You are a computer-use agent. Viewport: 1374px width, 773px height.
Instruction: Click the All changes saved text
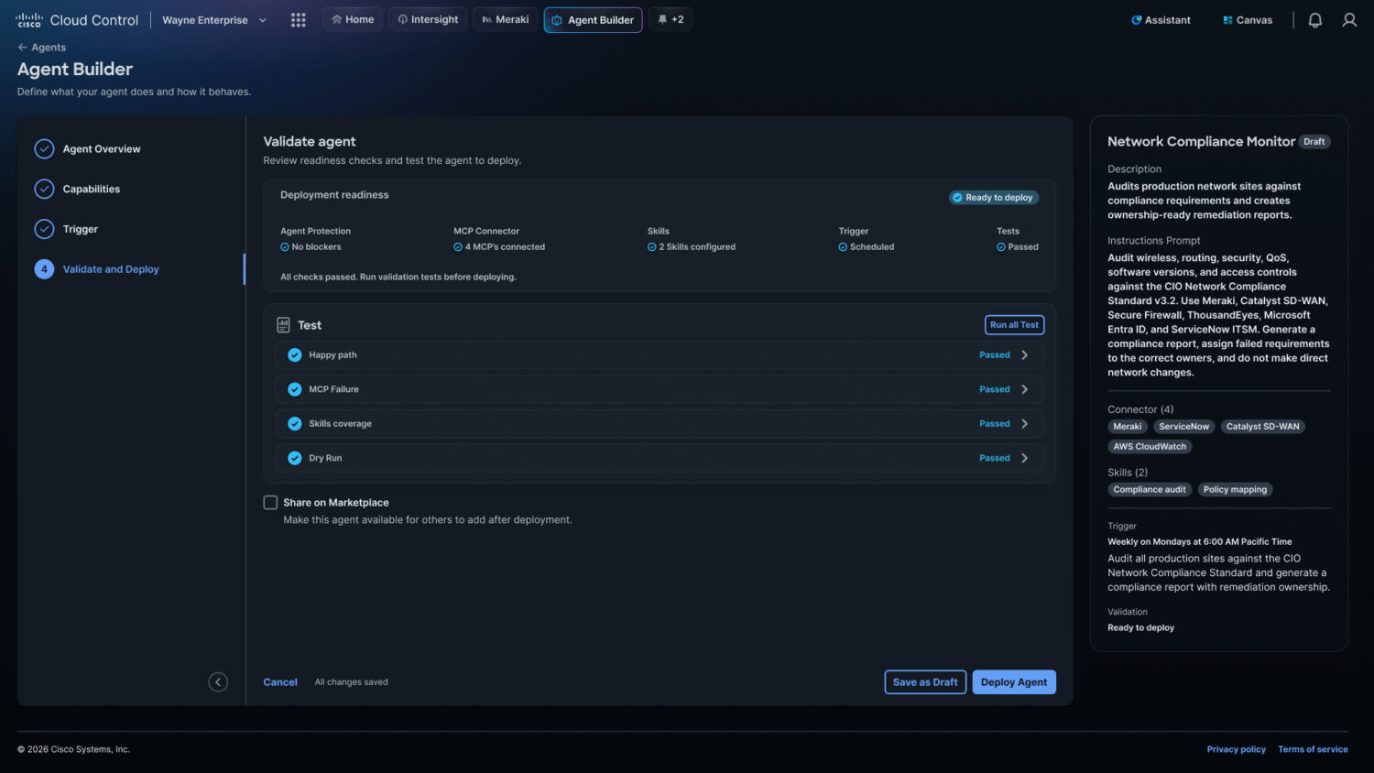coord(352,682)
